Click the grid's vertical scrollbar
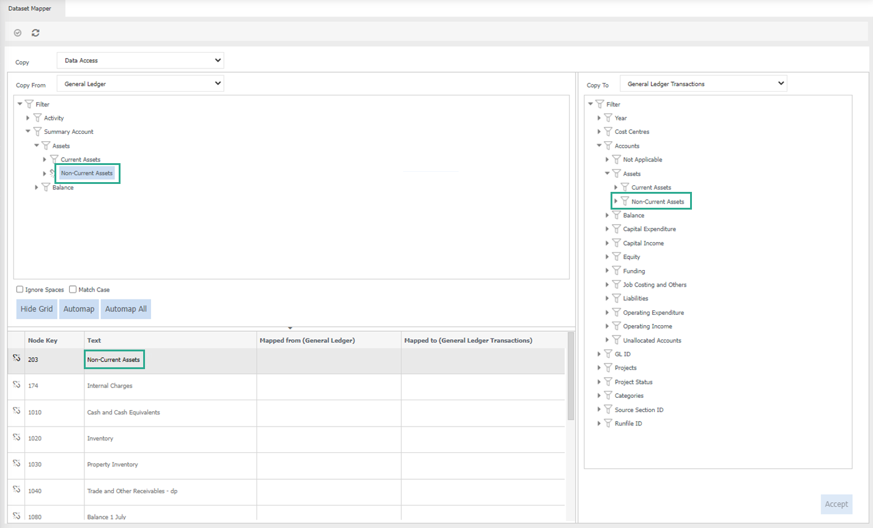Screen dimensions: 873x528 tap(571, 379)
